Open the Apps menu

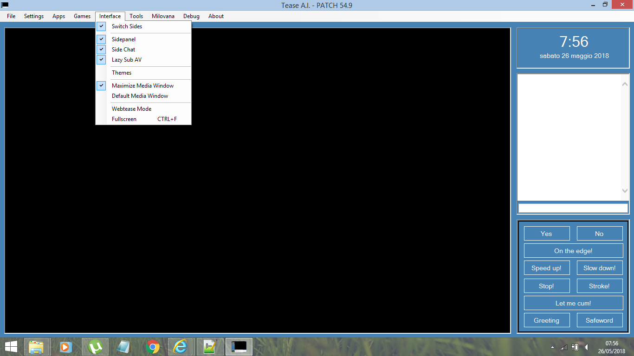[58, 16]
